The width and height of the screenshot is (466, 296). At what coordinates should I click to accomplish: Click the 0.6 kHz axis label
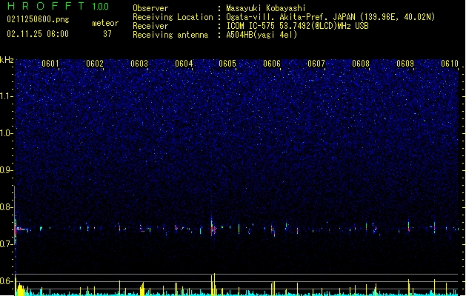pos(6,281)
